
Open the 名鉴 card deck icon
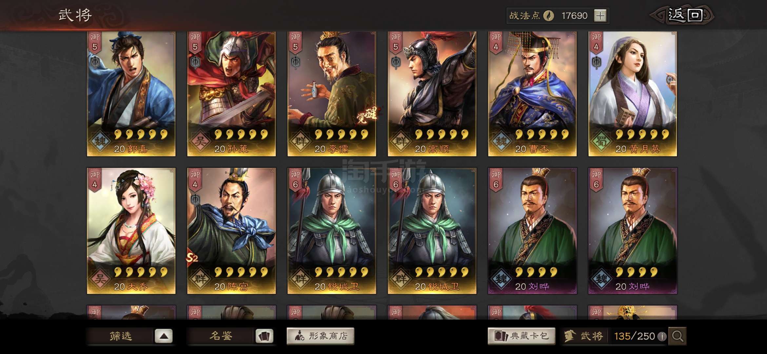click(x=264, y=336)
